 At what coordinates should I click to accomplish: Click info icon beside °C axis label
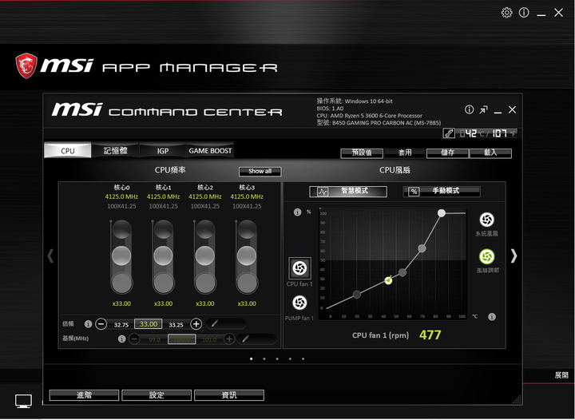(x=492, y=317)
